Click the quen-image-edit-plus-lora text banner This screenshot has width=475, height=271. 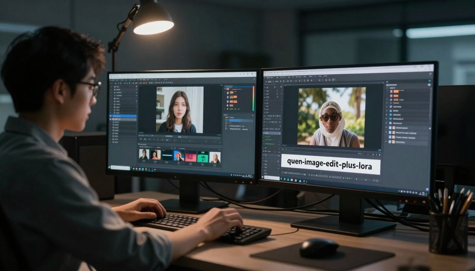coord(330,164)
